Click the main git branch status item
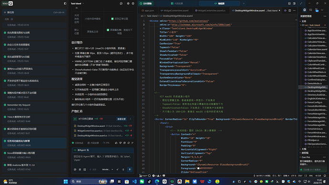Viewport: 329px width, 185px height. click(144, 175)
